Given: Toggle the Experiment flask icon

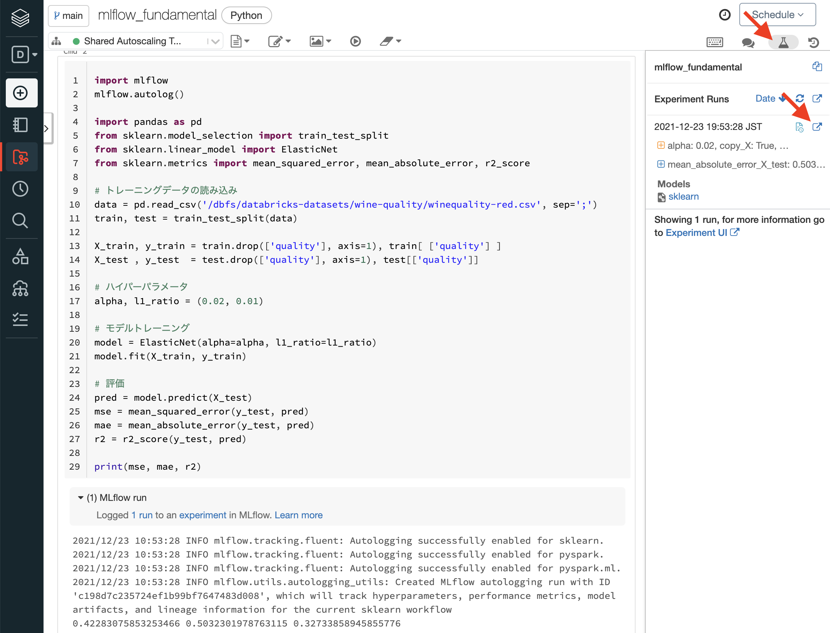Looking at the screenshot, I should tap(783, 42).
